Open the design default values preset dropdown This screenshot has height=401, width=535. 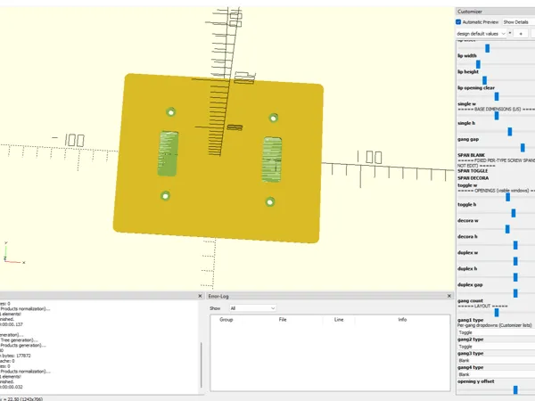point(481,34)
